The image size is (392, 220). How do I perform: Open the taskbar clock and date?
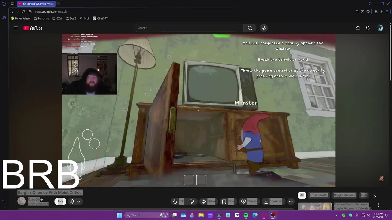(x=379, y=215)
